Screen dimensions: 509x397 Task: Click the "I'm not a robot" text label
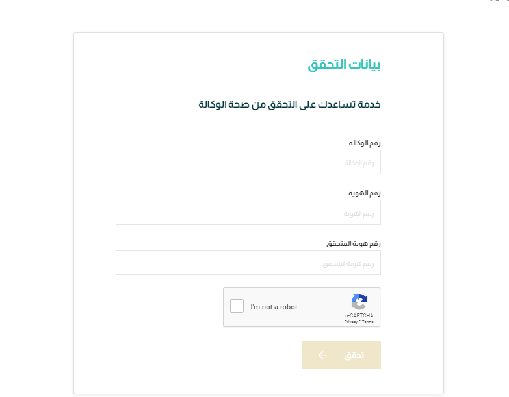tap(274, 307)
